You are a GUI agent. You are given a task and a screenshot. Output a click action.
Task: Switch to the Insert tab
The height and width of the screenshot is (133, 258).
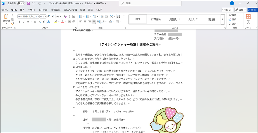(x=22, y=10)
